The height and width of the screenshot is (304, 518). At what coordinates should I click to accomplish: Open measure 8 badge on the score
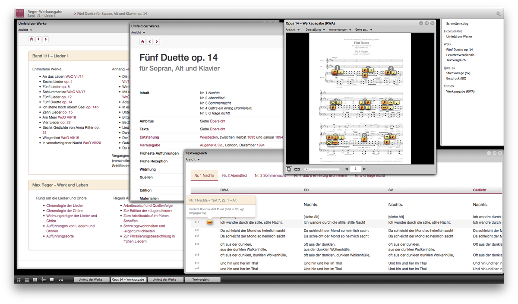click(x=365, y=135)
